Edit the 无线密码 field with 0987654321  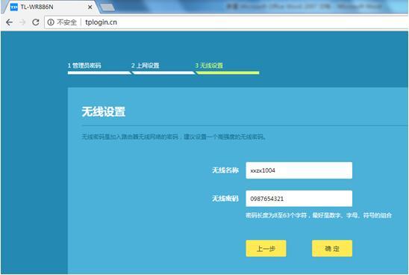tap(299, 199)
